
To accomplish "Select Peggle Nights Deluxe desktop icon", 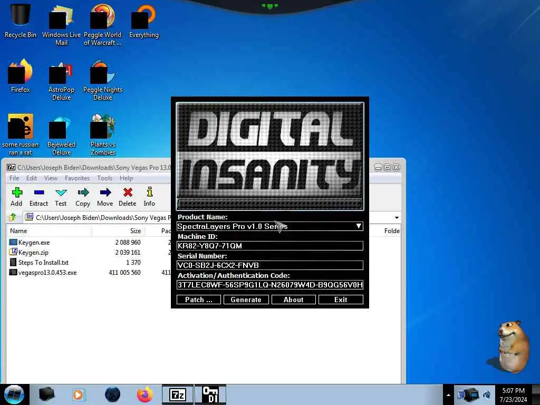I will (x=103, y=80).
